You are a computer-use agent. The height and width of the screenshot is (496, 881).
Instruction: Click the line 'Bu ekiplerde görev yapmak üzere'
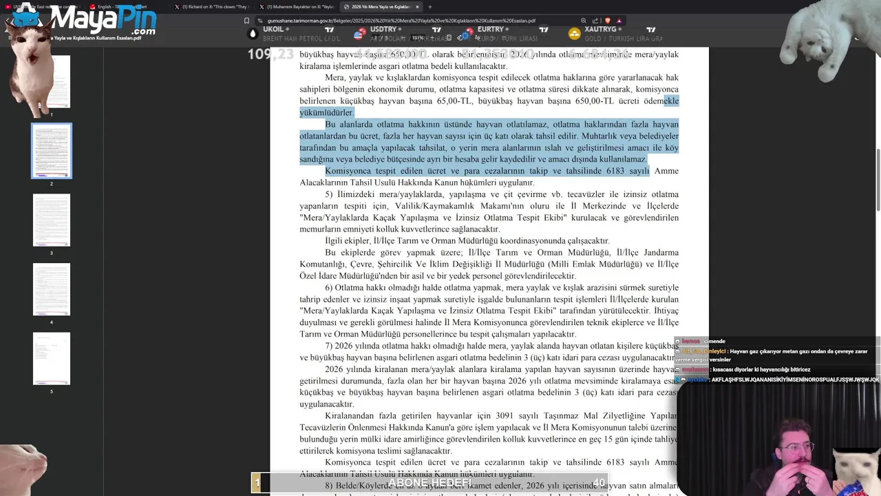click(x=502, y=252)
